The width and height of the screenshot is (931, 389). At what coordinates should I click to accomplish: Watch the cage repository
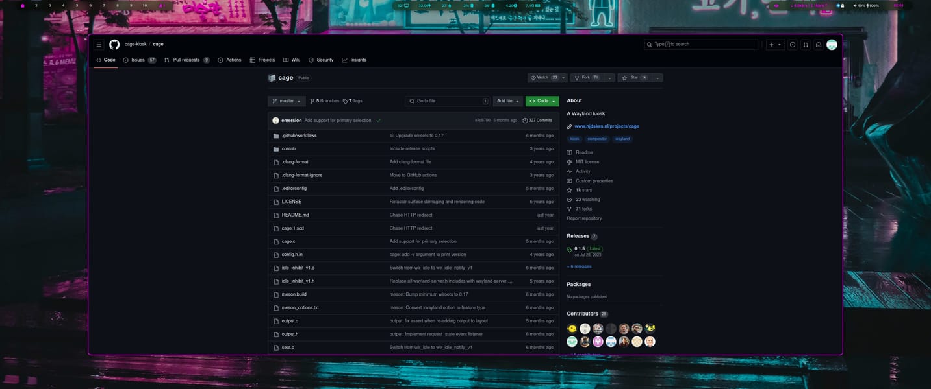click(x=544, y=78)
